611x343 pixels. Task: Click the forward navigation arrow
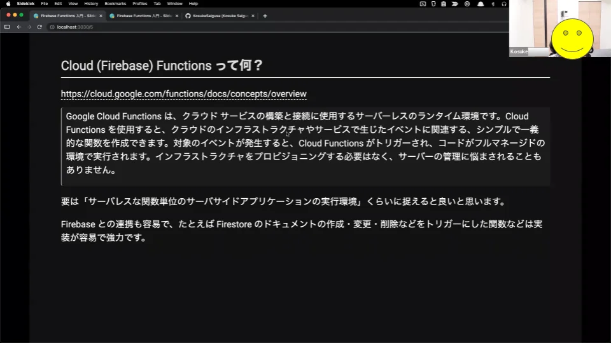[29, 27]
